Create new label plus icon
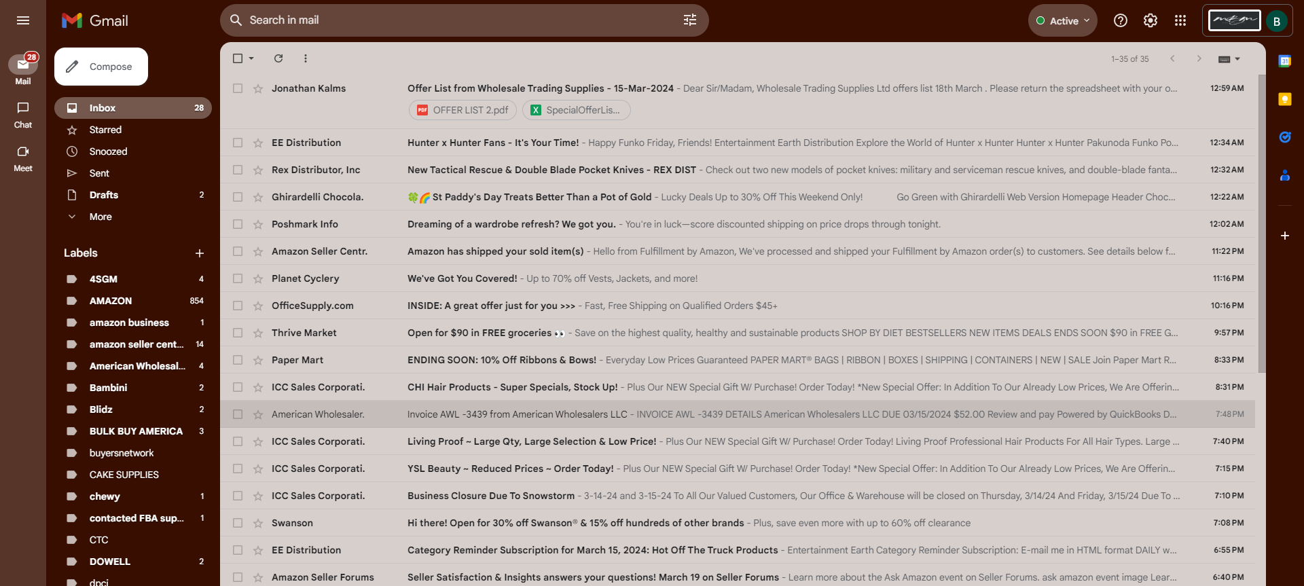Viewport: 1304px width, 586px height. pos(200,253)
